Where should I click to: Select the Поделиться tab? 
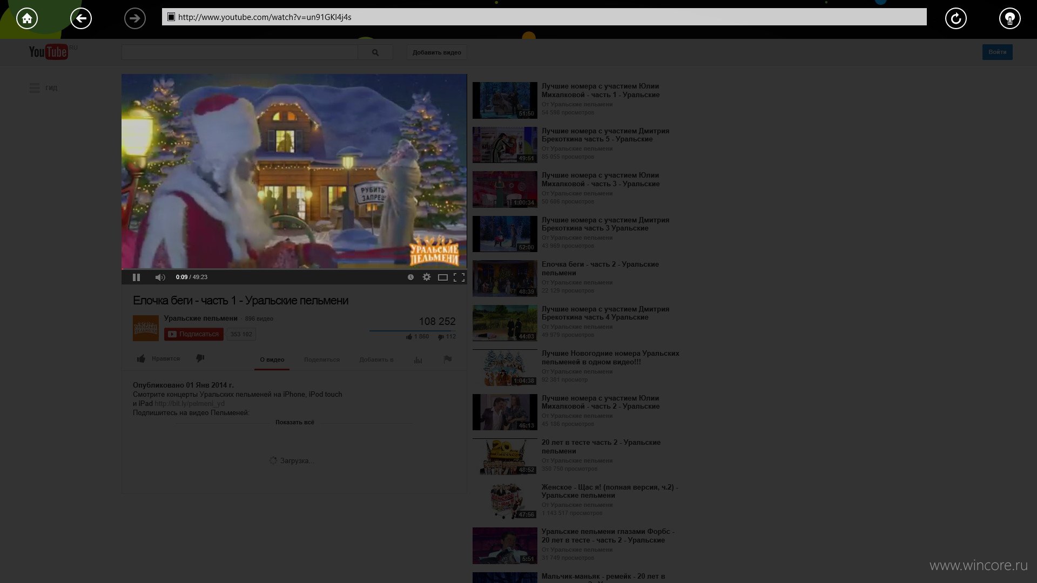click(x=322, y=360)
